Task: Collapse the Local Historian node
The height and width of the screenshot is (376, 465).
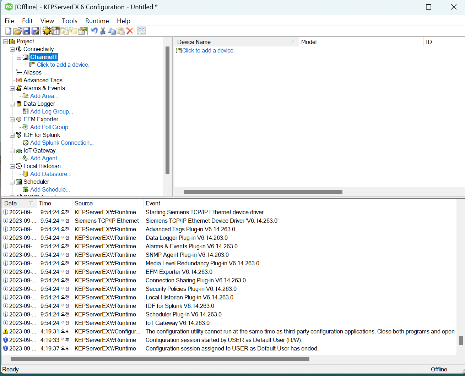Action: [x=12, y=166]
